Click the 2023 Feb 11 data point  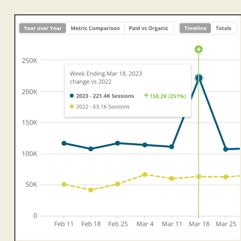pyautogui.click(x=64, y=143)
